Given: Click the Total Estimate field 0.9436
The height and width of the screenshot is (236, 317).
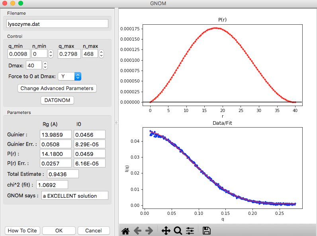Looking at the screenshot, I should pyautogui.click(x=63, y=174).
